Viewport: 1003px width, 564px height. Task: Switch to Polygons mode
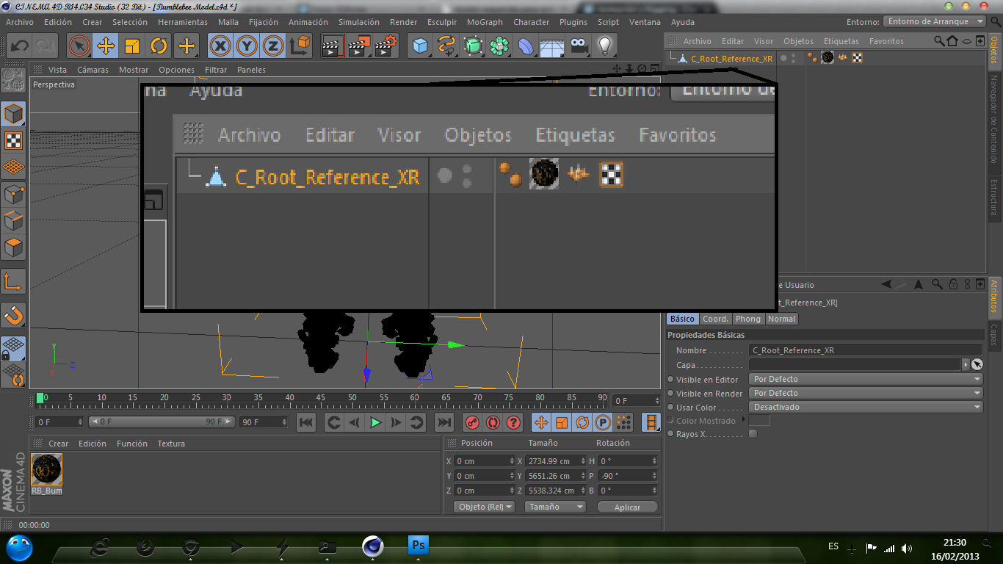point(14,247)
